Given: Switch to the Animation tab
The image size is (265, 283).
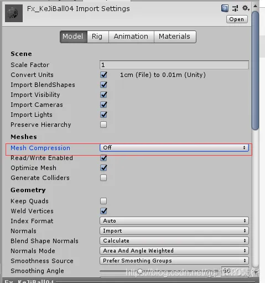Looking at the screenshot, I should pyautogui.click(x=131, y=37).
